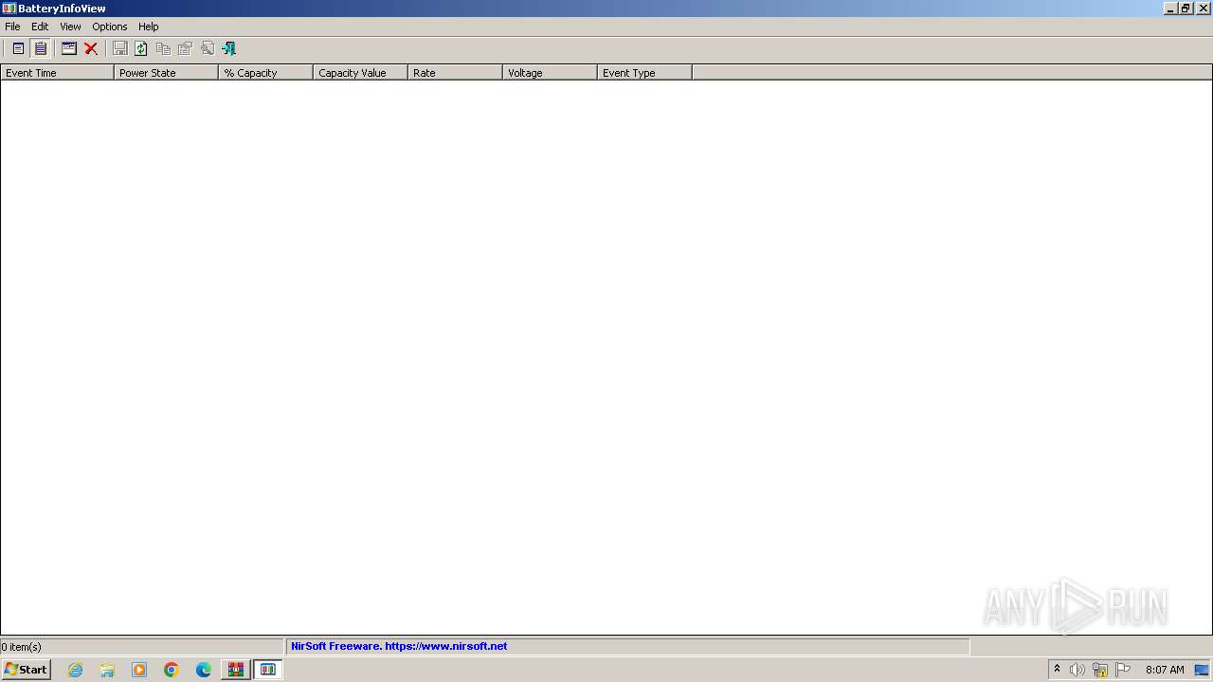Screen dimensions: 1213x682
Task: Launch Internet Explorer from the taskbar
Action: coord(76,670)
